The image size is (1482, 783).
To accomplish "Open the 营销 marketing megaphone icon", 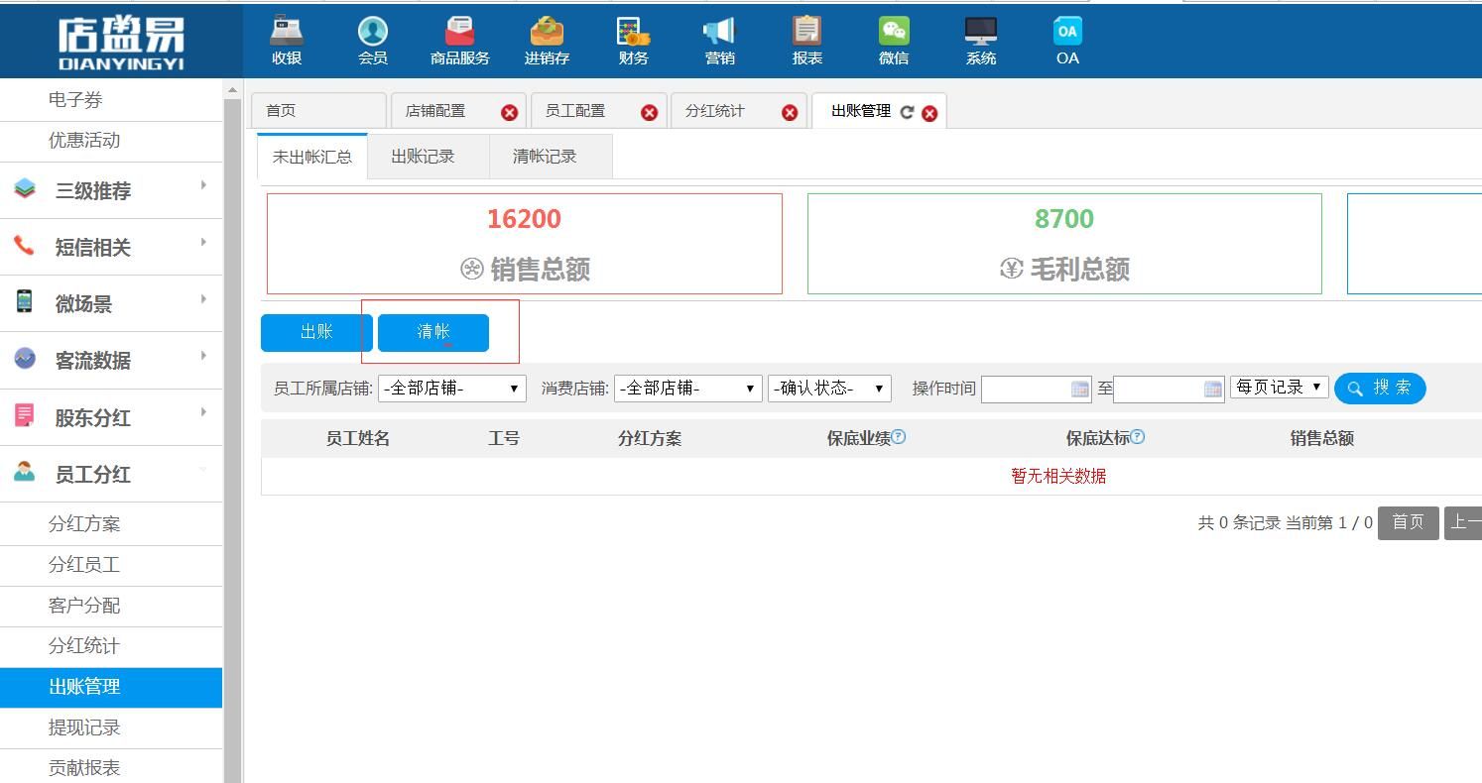I will pyautogui.click(x=720, y=32).
